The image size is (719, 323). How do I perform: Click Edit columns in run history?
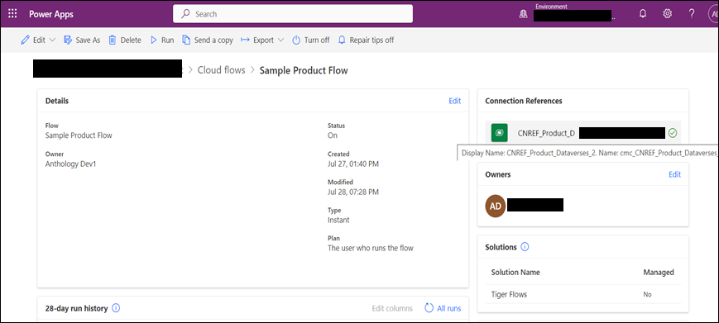392,308
